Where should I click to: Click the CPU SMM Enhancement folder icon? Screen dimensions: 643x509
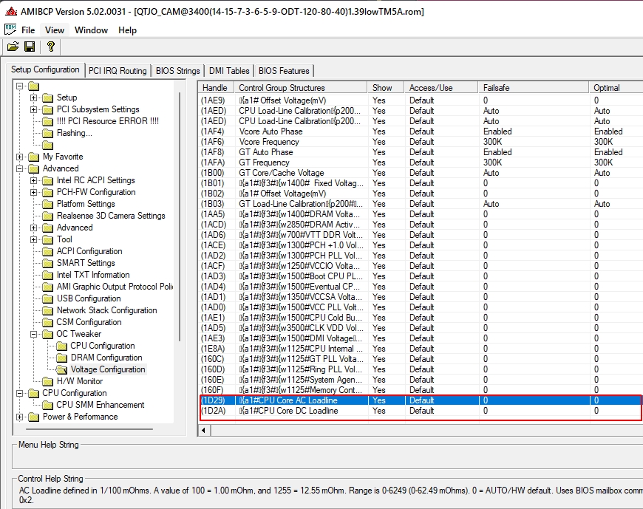point(48,406)
